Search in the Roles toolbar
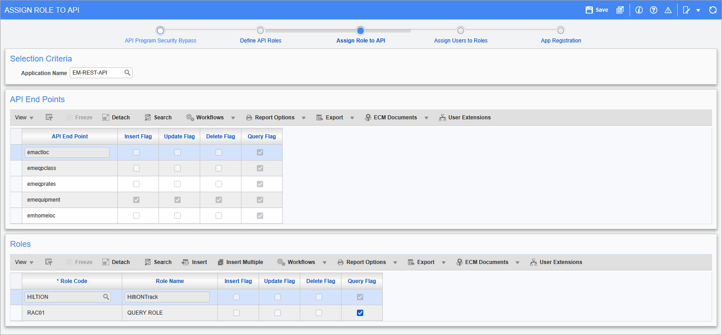Screen dimensions: 722x335 point(158,262)
